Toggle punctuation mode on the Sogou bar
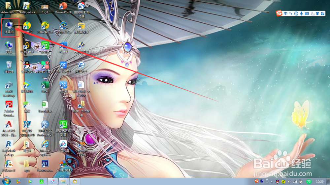Viewport: 330px width, 185px height. (291, 13)
